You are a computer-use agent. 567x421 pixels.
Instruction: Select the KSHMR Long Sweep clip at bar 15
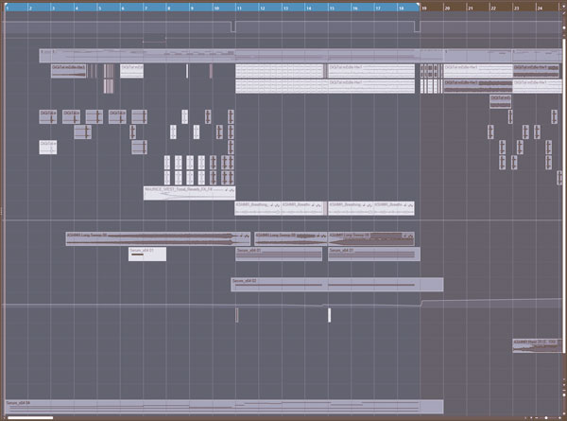click(371, 239)
